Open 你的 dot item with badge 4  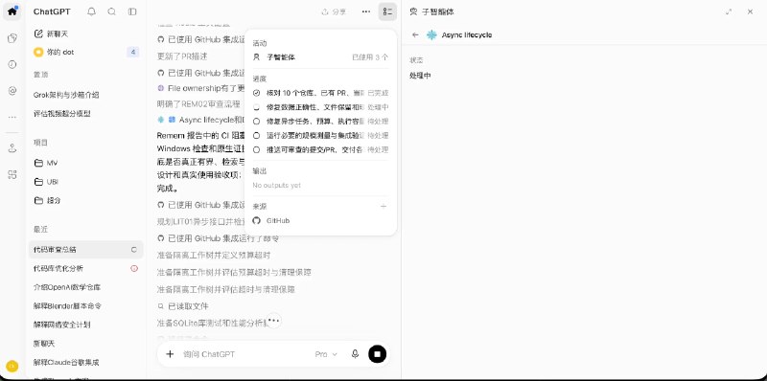(85, 52)
